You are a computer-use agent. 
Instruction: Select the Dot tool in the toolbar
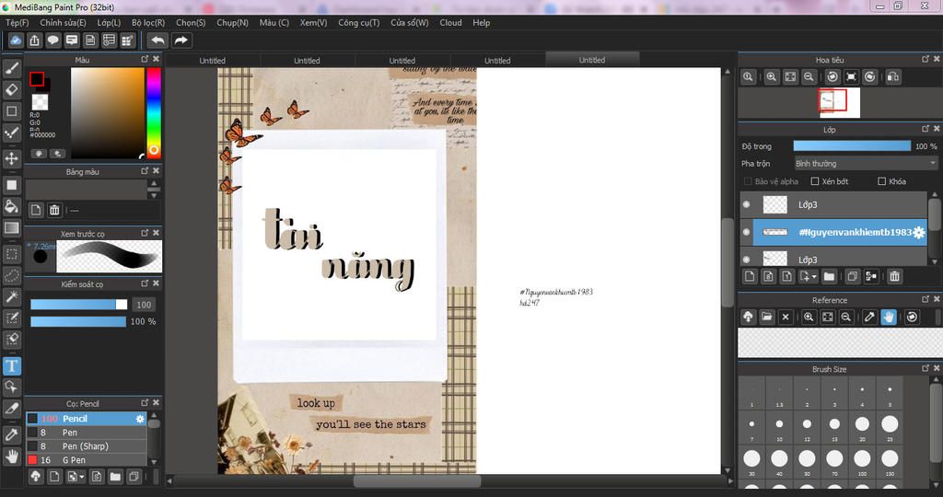11,133
